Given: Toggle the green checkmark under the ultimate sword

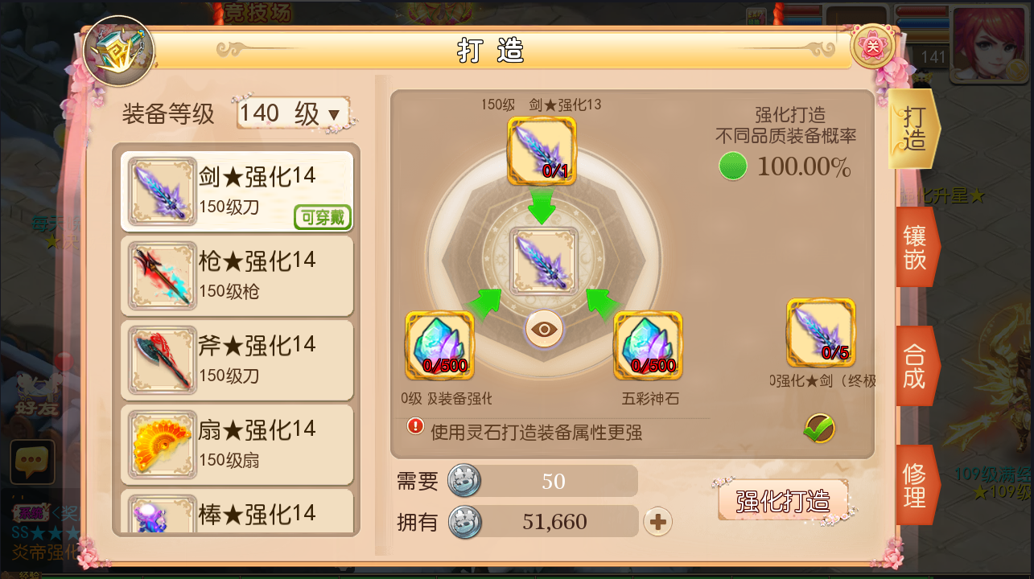Looking at the screenshot, I should point(819,428).
